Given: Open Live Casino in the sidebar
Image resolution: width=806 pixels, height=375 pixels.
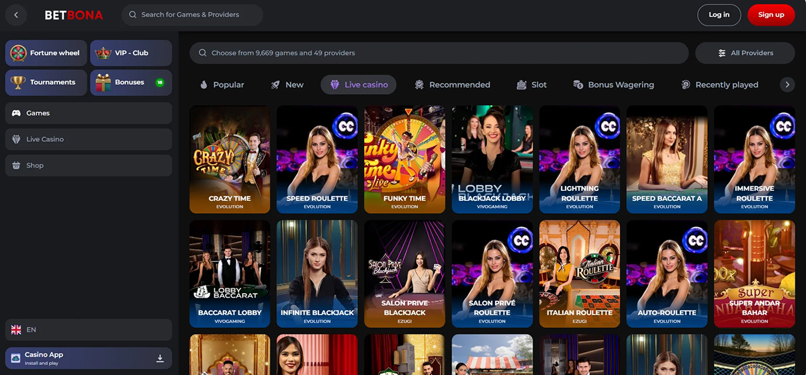Looking at the screenshot, I should (88, 139).
